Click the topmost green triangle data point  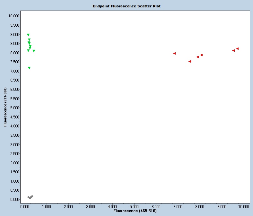[x=28, y=35]
